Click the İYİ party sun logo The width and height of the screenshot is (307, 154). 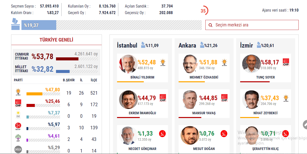coord(18,115)
